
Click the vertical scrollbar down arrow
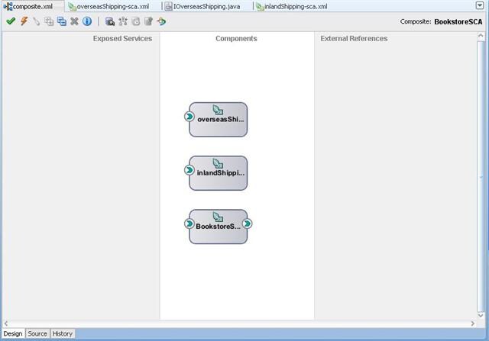coord(481,316)
